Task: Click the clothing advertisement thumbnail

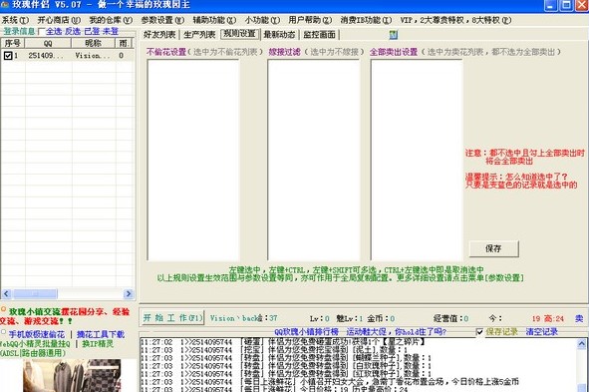Action: click(72, 375)
